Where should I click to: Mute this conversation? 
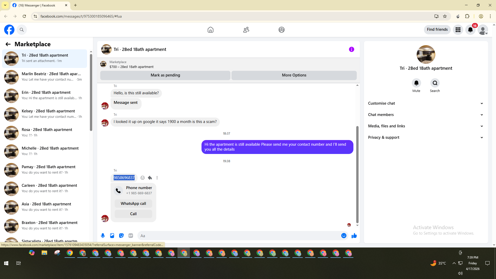416,83
